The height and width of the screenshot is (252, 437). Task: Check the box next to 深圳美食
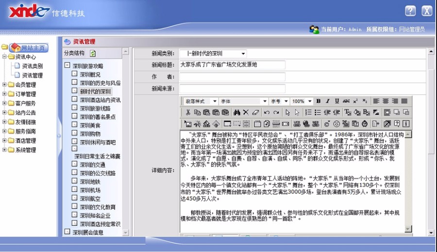coord(74,125)
